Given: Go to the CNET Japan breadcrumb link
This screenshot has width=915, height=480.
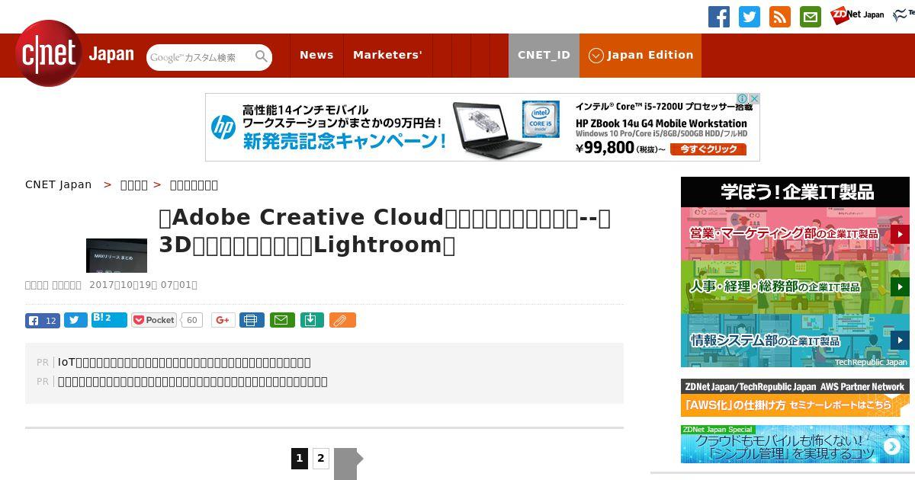Looking at the screenshot, I should (59, 184).
